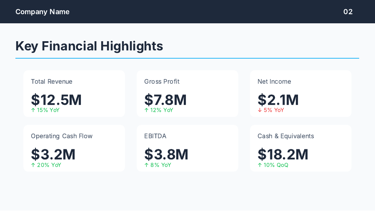The width and height of the screenshot is (375, 211).
Task: Select the red down arrow beside 5% YoY
Action: click(x=260, y=110)
